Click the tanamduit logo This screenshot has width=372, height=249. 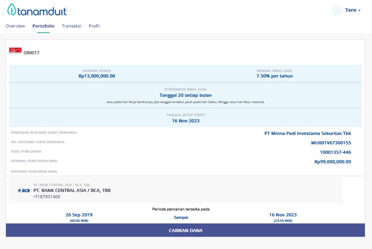(x=37, y=11)
